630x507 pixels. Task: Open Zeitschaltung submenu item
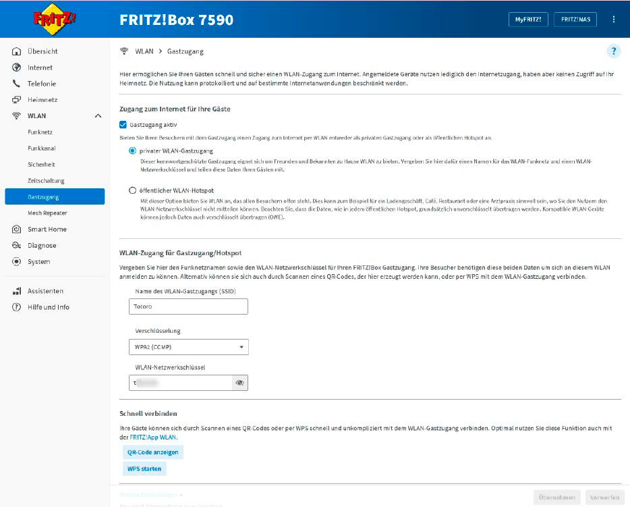click(x=46, y=180)
